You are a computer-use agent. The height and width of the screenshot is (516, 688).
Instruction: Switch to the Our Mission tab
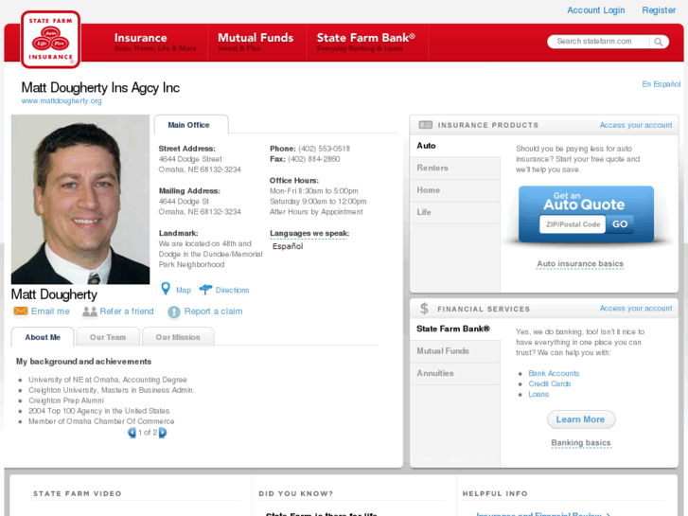[178, 337]
